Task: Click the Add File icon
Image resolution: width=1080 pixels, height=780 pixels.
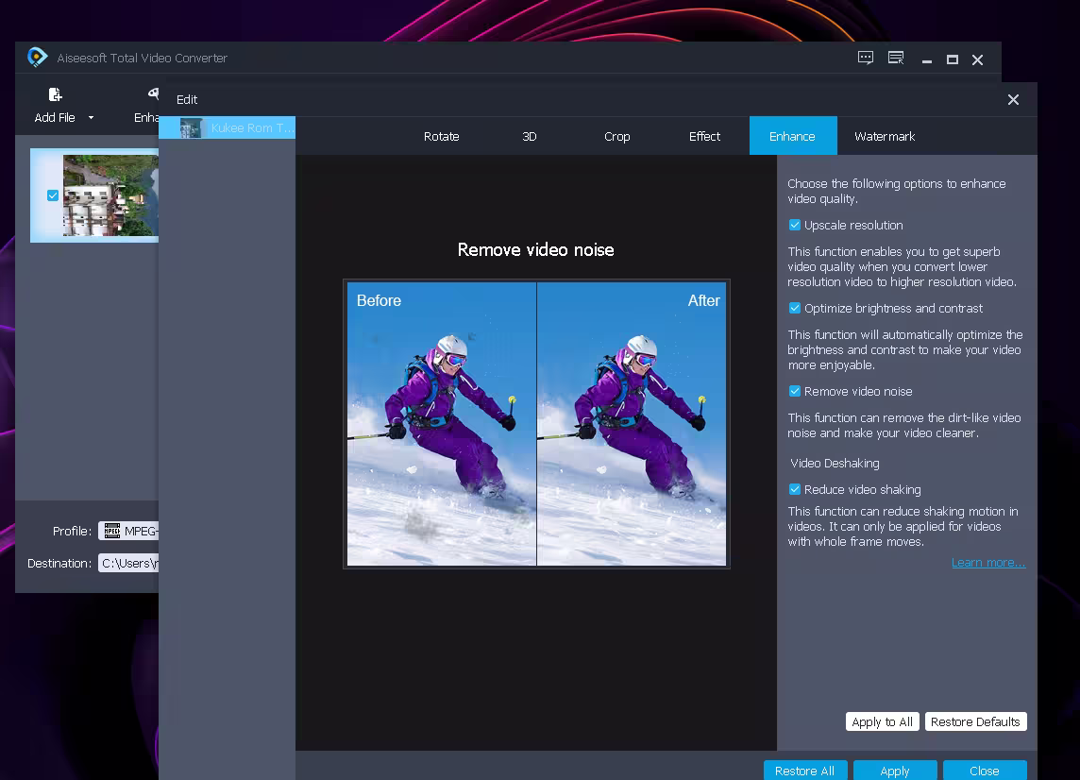Action: pyautogui.click(x=55, y=94)
